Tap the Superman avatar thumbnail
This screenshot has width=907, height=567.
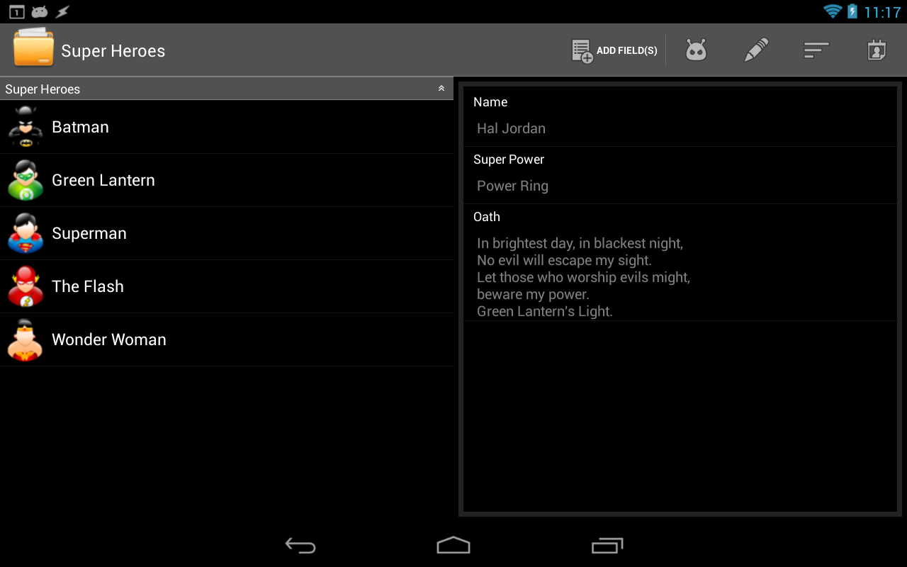(26, 233)
